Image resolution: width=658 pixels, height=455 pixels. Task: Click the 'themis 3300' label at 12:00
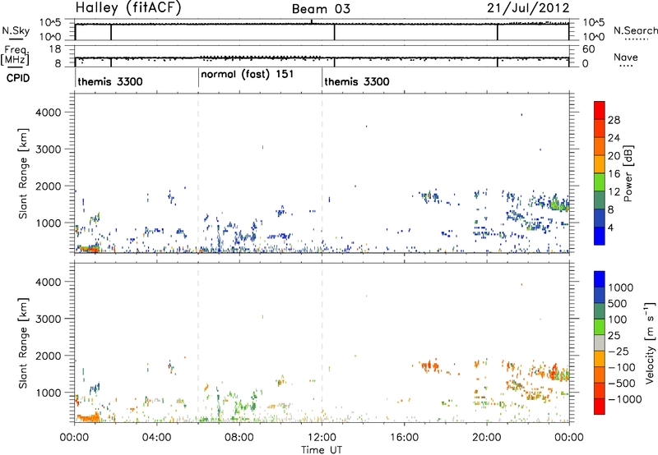357,81
